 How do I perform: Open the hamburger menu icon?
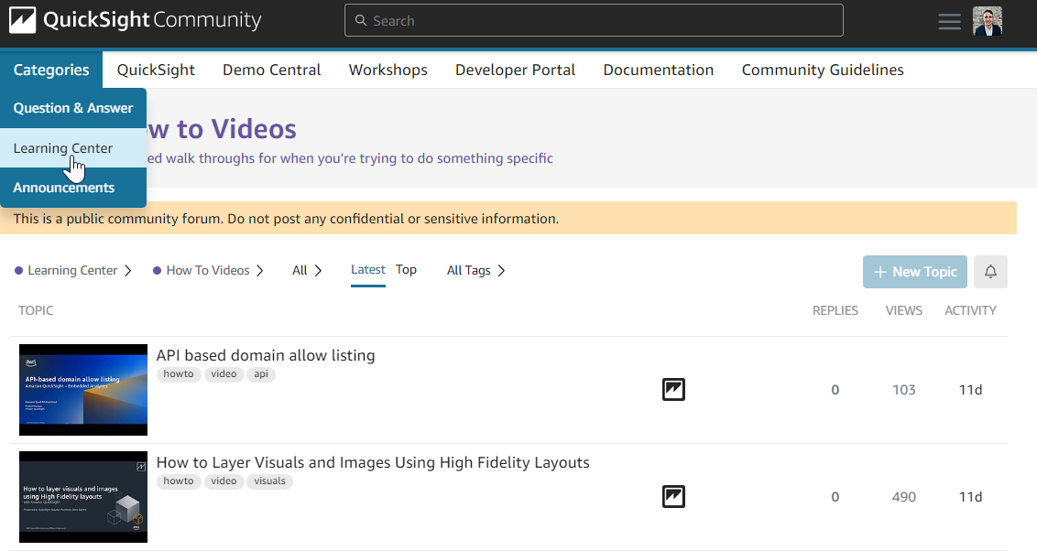coord(949,21)
